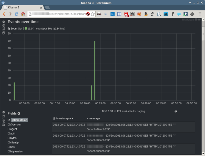Open Graph row settings gear

click(x=4, y=22)
